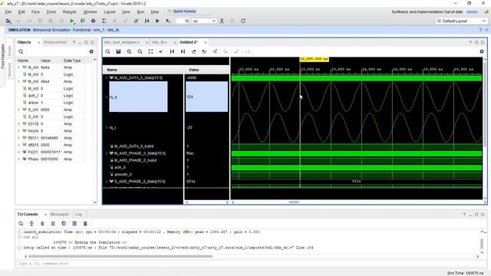Viewport: 491px width, 276px height.
Task: Expand M_AXI object with value d9a4
Action: click(18, 81)
